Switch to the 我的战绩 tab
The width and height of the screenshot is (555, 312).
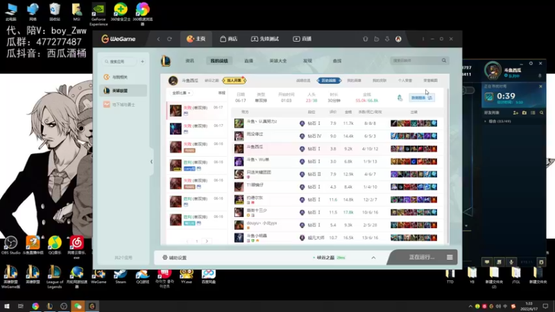click(219, 61)
